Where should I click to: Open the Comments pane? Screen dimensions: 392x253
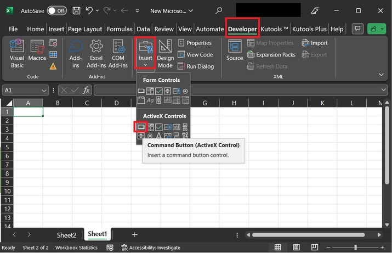click(358, 29)
